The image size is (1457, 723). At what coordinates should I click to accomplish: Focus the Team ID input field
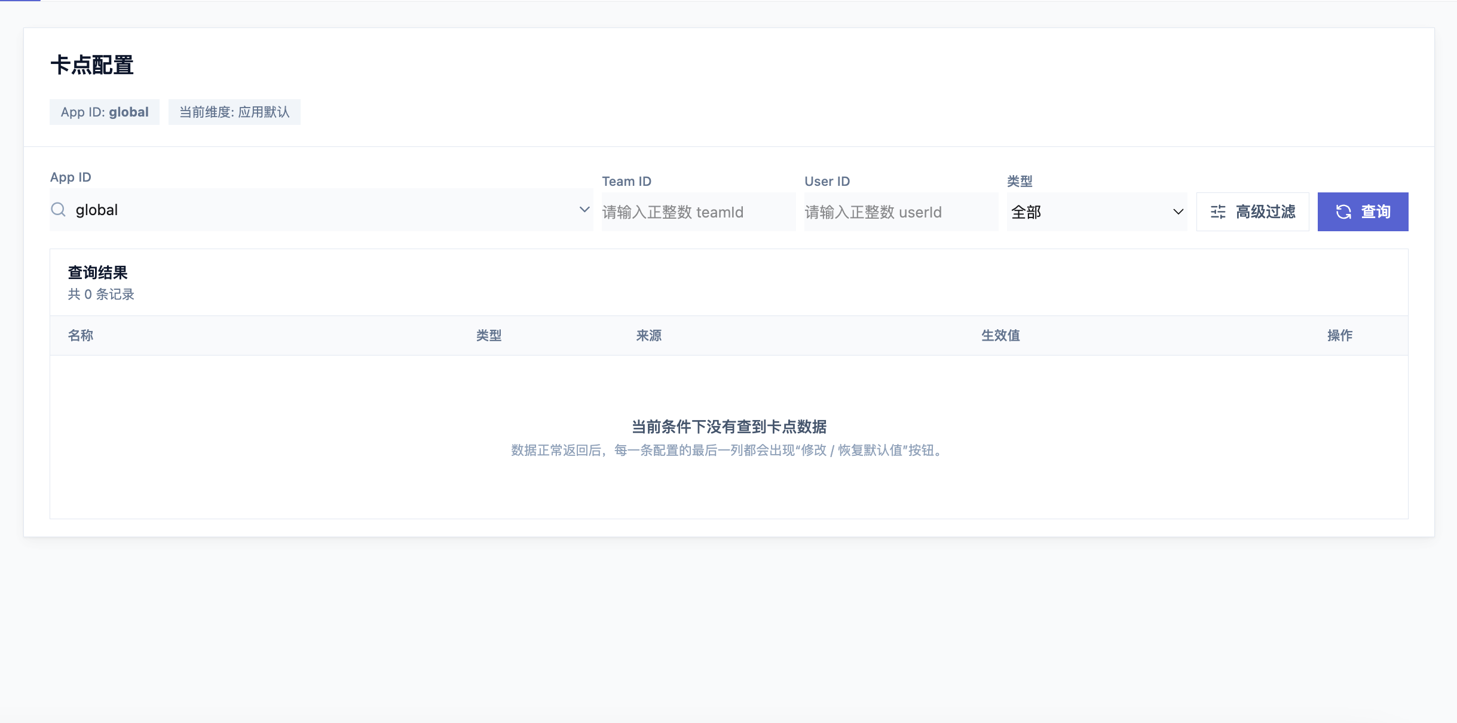699,212
